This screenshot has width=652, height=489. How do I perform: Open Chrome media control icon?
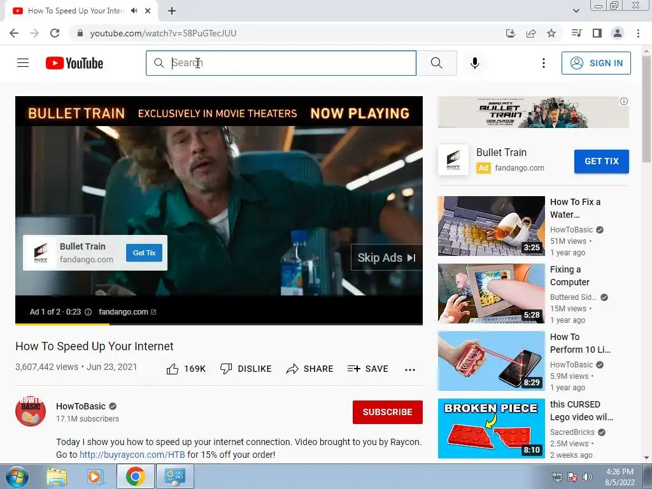coord(576,33)
